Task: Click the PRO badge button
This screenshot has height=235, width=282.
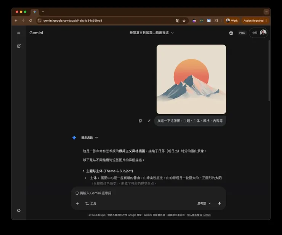Action: (242, 33)
